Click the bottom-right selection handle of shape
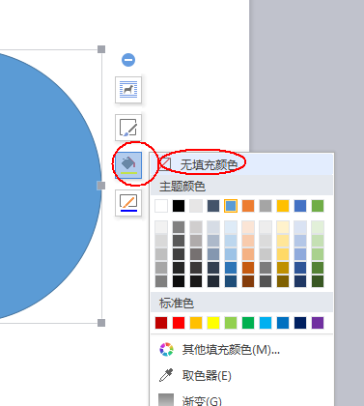This screenshot has width=364, height=406. (x=101, y=323)
